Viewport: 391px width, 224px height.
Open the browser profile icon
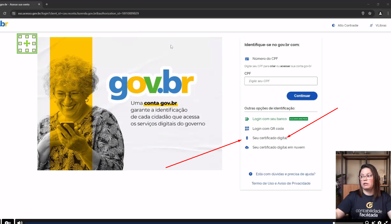click(x=380, y=13)
